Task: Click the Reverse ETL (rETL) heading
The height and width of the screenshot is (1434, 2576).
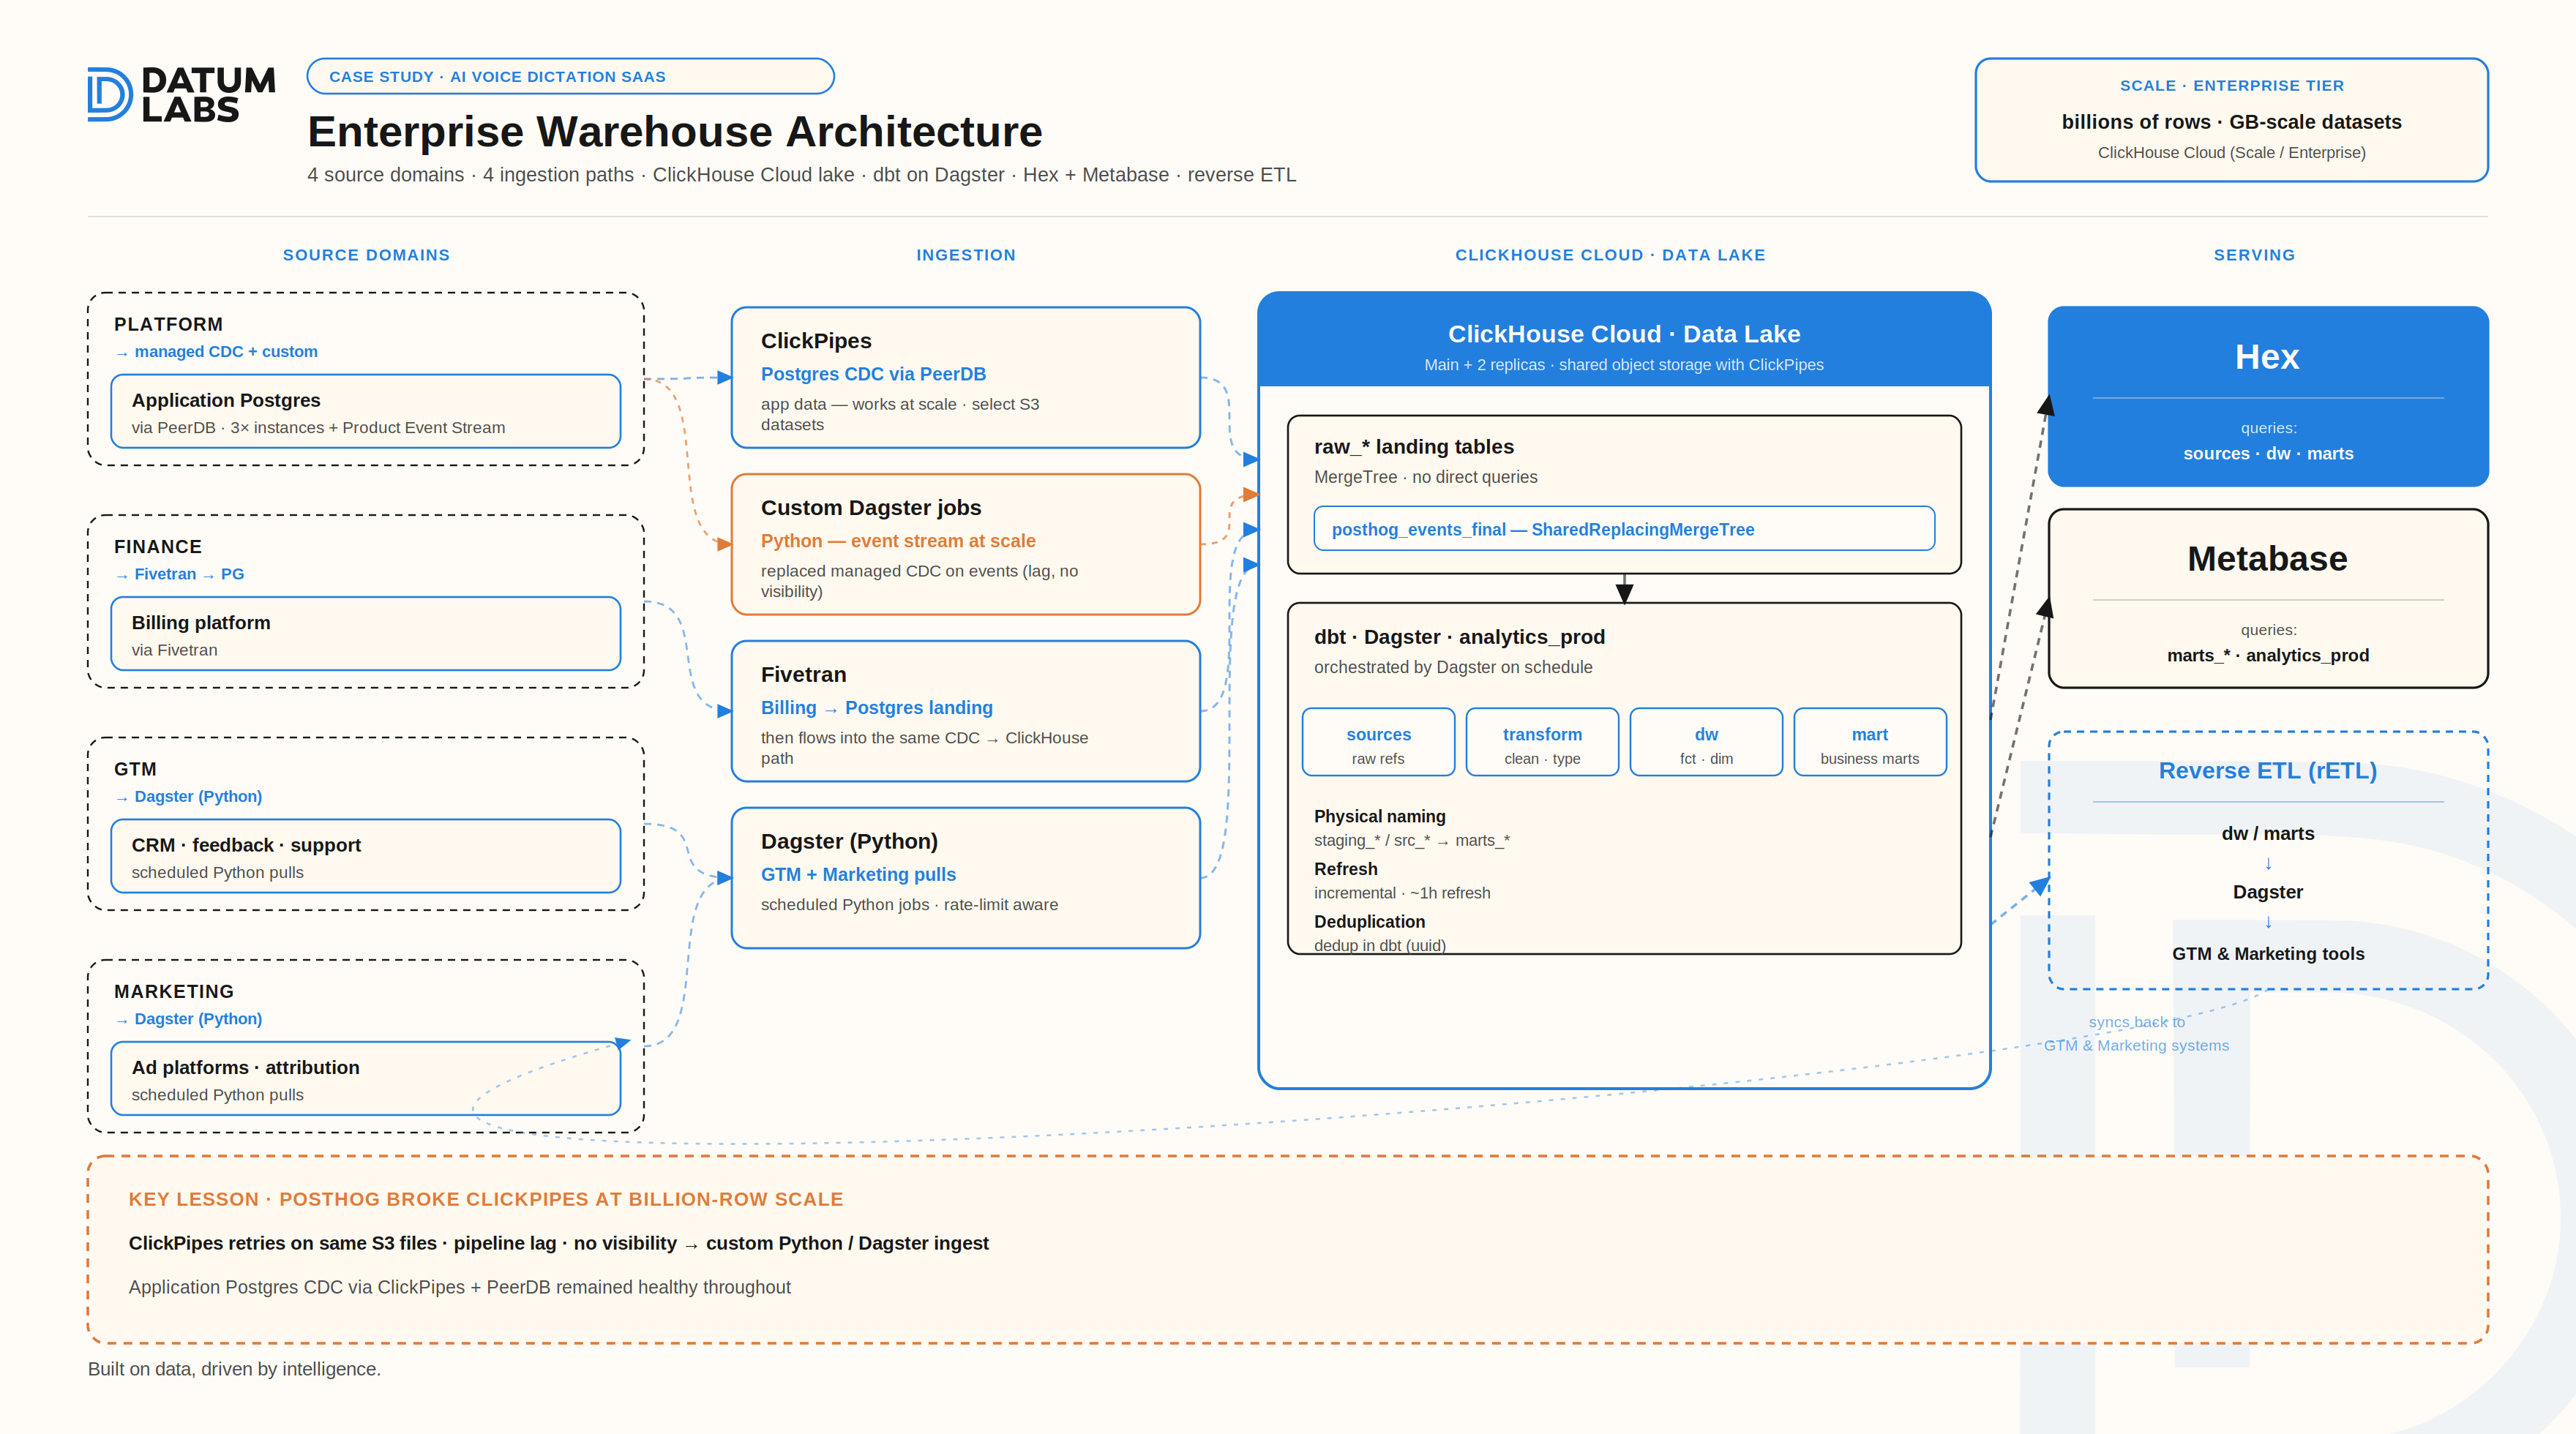Action: click(x=2267, y=771)
